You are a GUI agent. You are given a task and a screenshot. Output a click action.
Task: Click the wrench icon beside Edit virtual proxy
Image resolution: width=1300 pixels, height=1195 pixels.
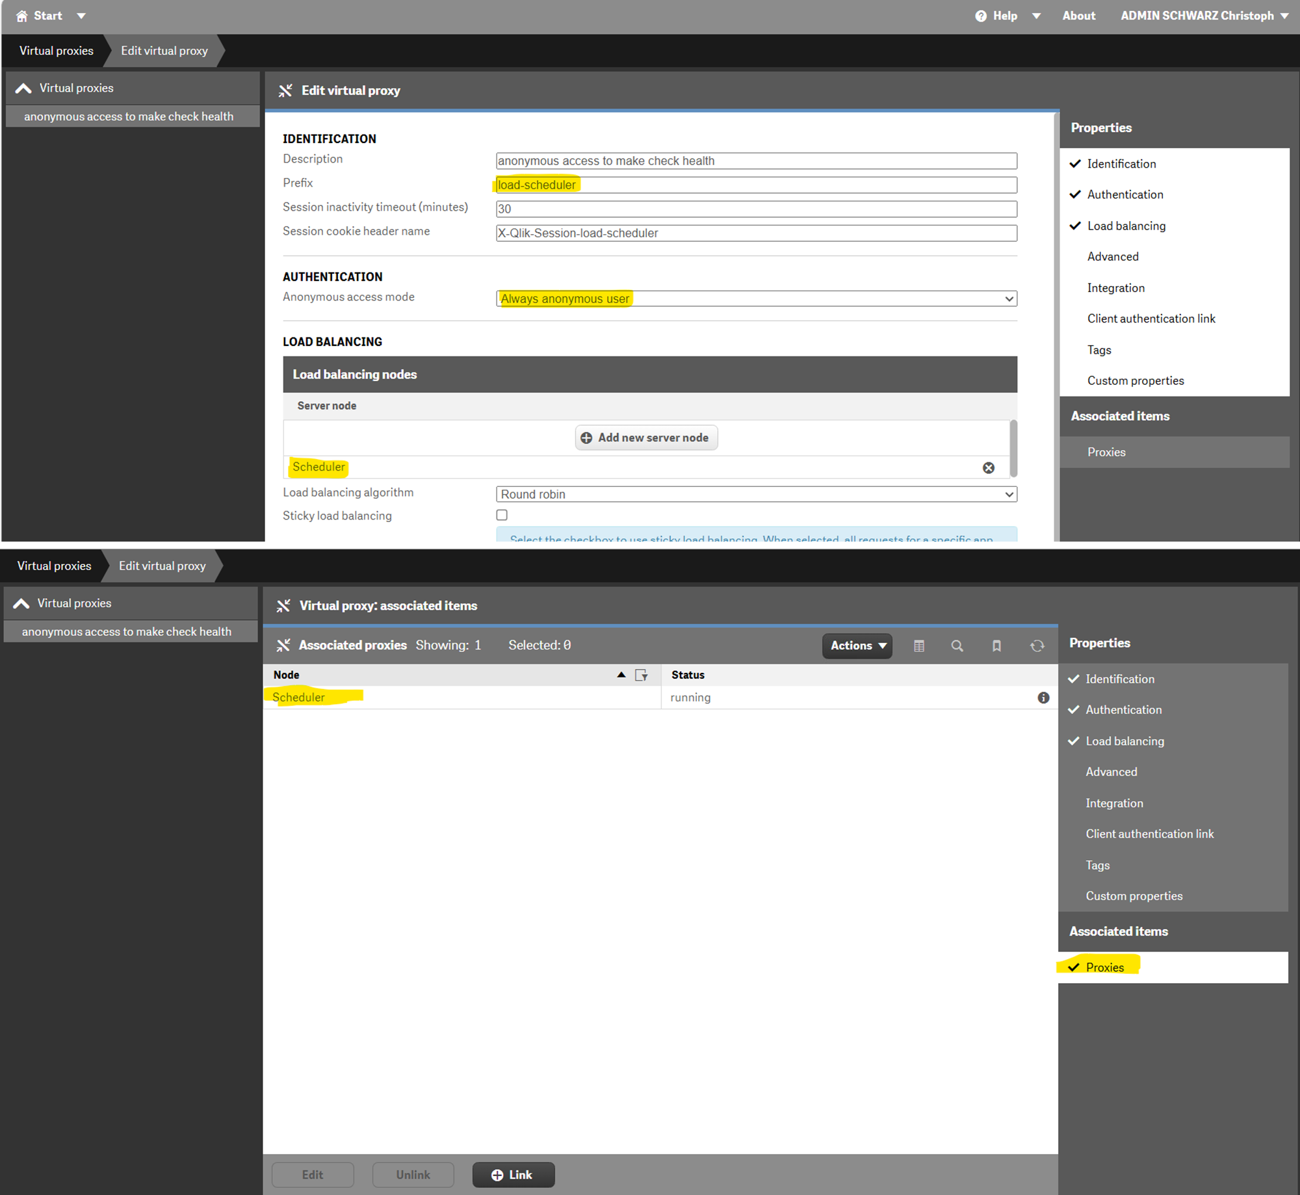click(285, 90)
